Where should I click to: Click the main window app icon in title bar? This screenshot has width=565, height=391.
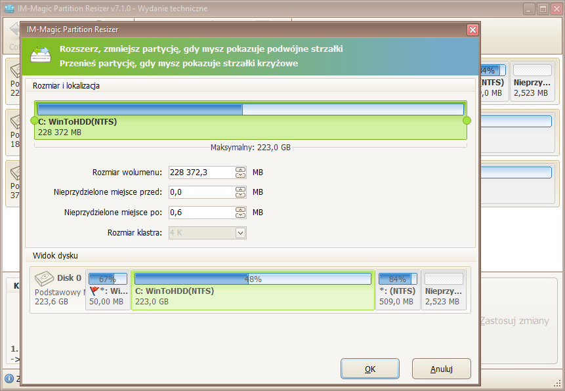(9, 9)
